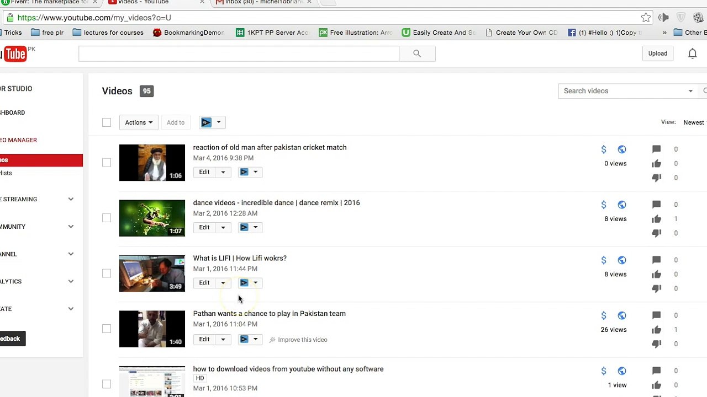The image size is (707, 397).
Task: Click monetization dollar icon for Pathan video
Action: coord(604,315)
